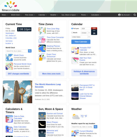Screen dimensions: 137x137
Task: Open the site search magnifier in navbar
Action: 135,15
